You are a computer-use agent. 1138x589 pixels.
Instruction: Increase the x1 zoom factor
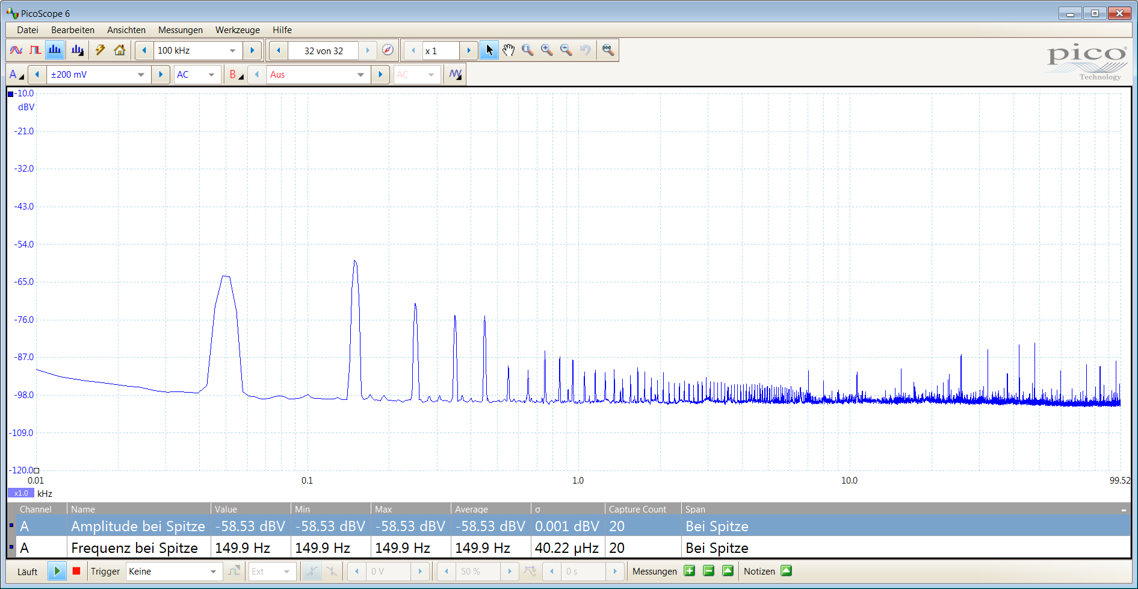(x=469, y=51)
